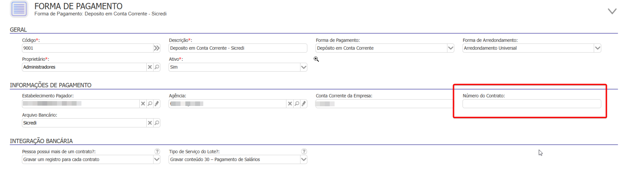Clear the Estabelecimento Pagador field
This screenshot has height=171, width=619.
[x=143, y=104]
